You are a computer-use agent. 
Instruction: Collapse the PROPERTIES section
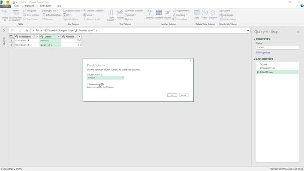[254, 39]
